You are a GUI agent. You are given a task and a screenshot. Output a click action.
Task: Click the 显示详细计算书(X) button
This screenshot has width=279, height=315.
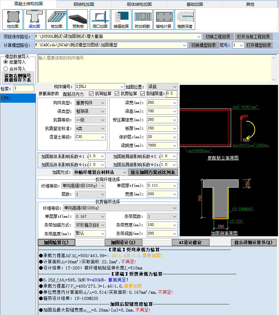[253, 242]
